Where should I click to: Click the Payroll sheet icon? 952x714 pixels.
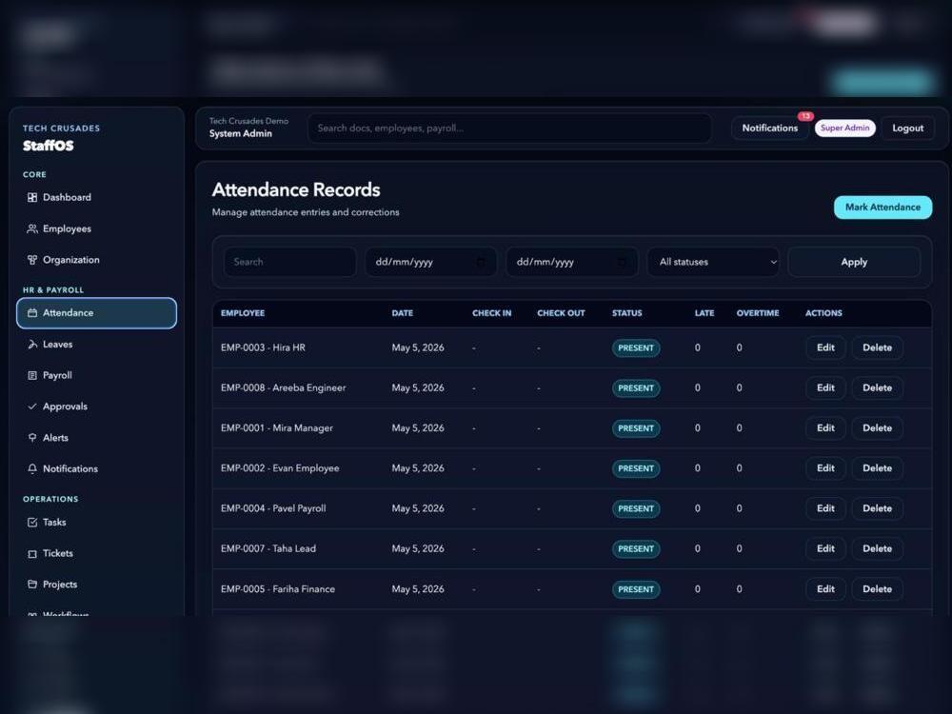[x=32, y=375]
